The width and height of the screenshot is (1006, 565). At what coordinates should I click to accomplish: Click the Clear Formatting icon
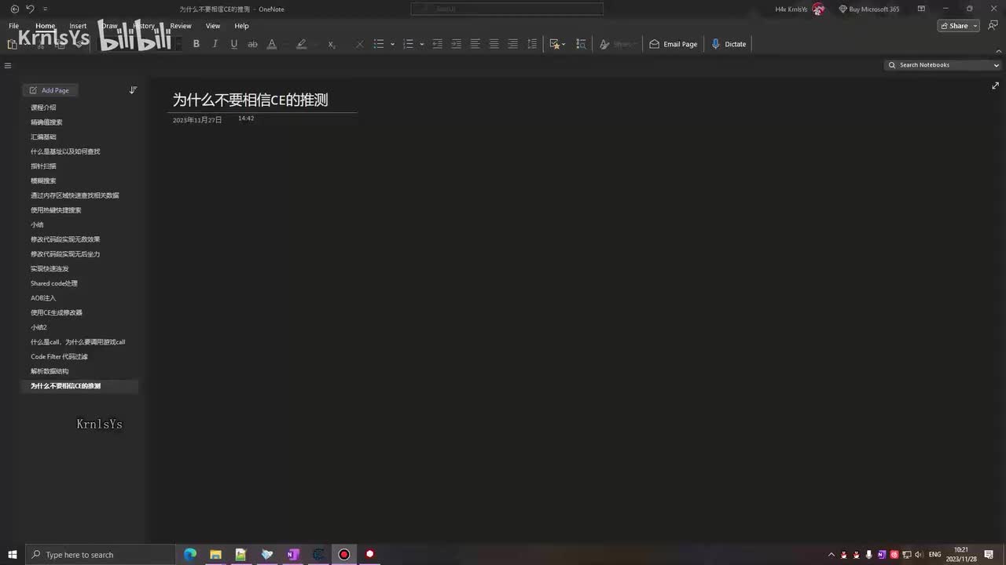[x=360, y=44]
